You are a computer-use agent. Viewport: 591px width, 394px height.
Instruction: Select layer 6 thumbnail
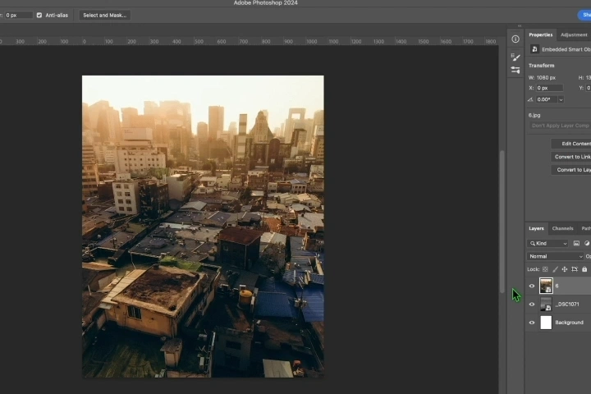546,286
